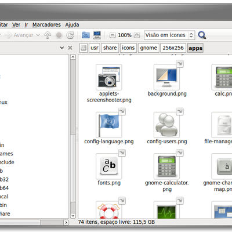Open the home folder icon

(x=86, y=35)
